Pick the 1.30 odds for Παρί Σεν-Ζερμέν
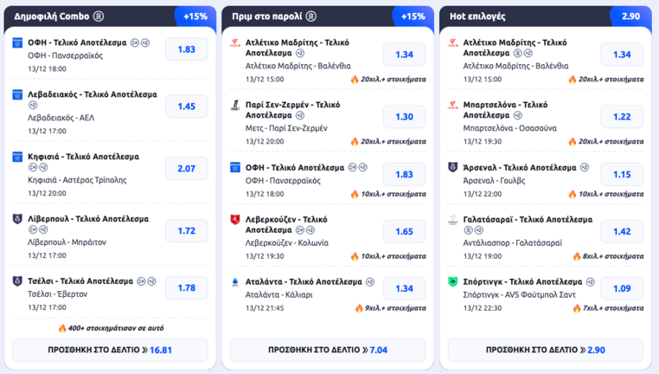This screenshot has width=659, height=374. click(405, 117)
